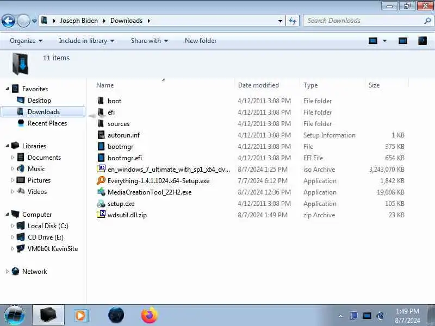Screen dimensions: 435x326
Task: Expand the Network tree node
Action: click(7, 271)
